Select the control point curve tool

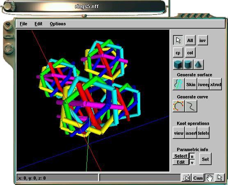tap(179, 106)
